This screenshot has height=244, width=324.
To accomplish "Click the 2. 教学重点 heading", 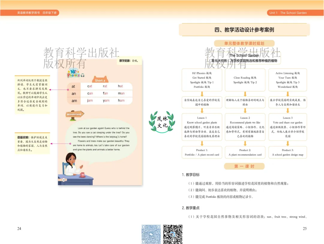I will [x=191, y=208].
